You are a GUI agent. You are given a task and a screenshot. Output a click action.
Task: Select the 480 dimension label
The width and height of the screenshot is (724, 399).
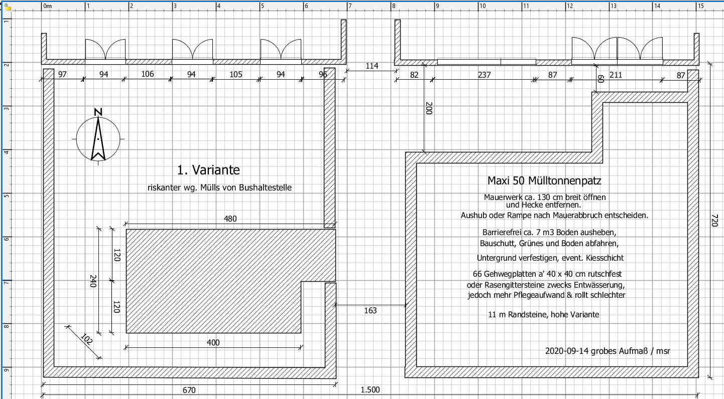click(230, 219)
